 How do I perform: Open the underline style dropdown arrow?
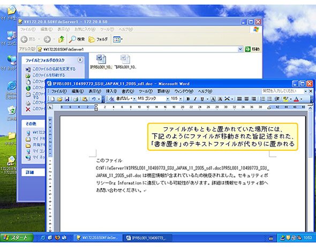[x=207, y=99]
